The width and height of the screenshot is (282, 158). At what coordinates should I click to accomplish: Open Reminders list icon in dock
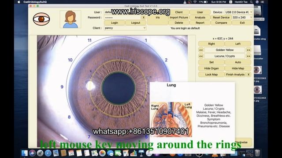[87, 153]
